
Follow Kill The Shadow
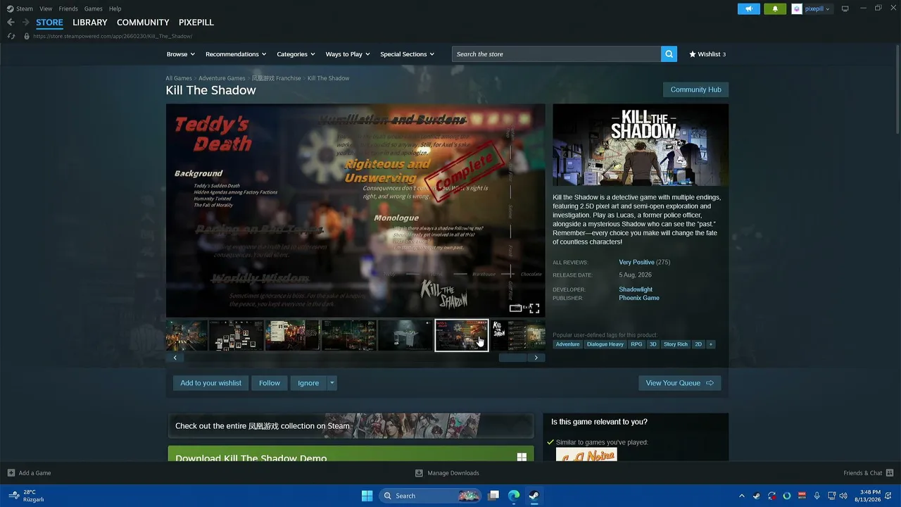coord(269,383)
